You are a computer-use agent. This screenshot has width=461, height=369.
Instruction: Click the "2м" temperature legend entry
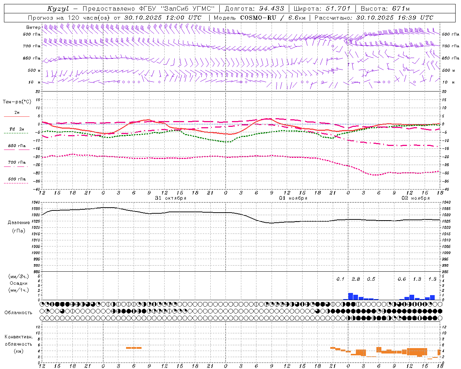point(17,112)
